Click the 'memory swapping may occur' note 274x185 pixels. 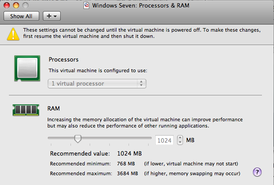192,173
